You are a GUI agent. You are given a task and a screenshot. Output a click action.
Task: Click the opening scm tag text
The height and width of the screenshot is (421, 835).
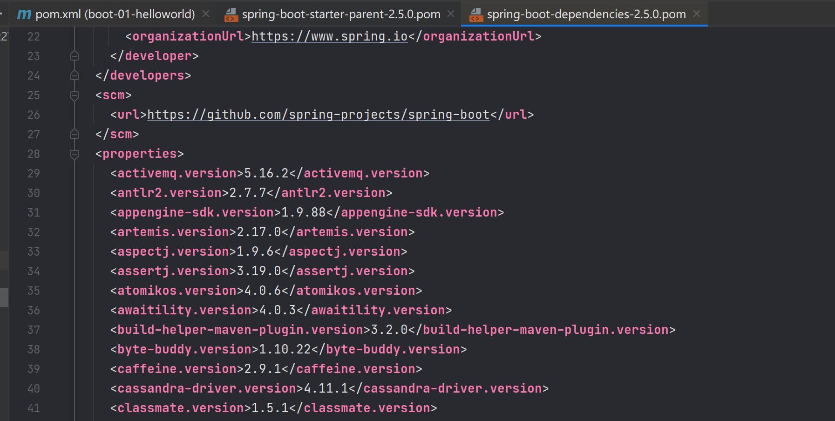[114, 95]
